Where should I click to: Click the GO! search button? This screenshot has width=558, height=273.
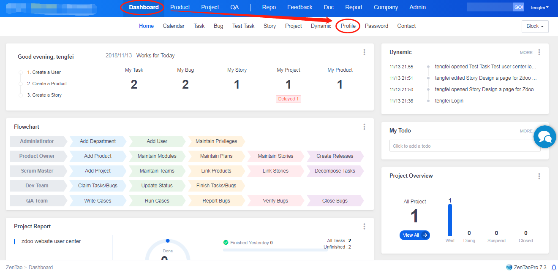pyautogui.click(x=518, y=7)
